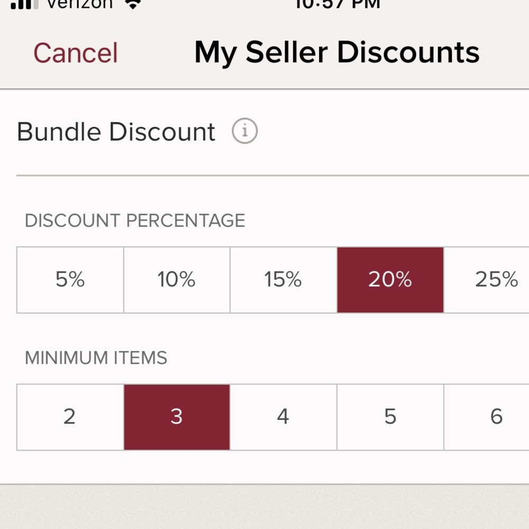Click the selected 3 minimum items option
This screenshot has height=529, width=529.
coord(177,417)
